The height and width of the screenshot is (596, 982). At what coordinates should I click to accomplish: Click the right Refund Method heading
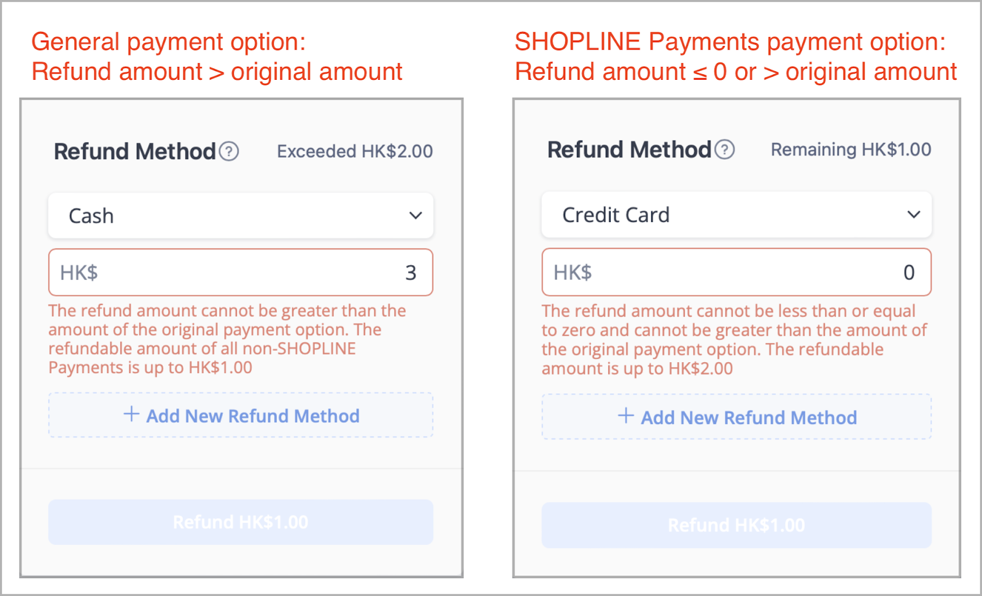click(x=629, y=149)
